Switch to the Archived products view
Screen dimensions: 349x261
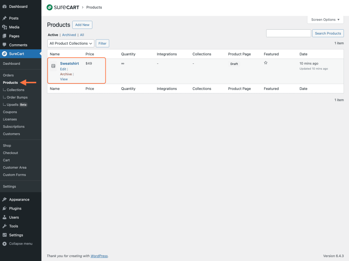(69, 35)
